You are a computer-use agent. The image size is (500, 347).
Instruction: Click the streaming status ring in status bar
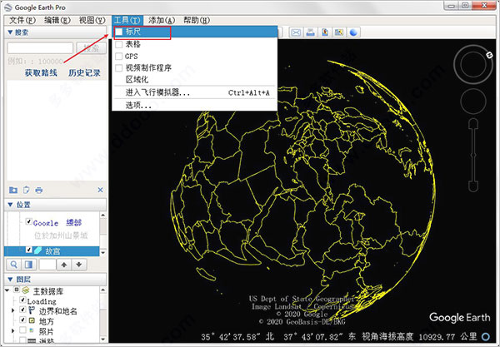[486, 336]
